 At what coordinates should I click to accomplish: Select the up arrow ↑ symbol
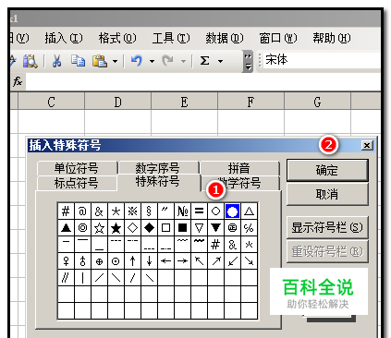point(132,261)
